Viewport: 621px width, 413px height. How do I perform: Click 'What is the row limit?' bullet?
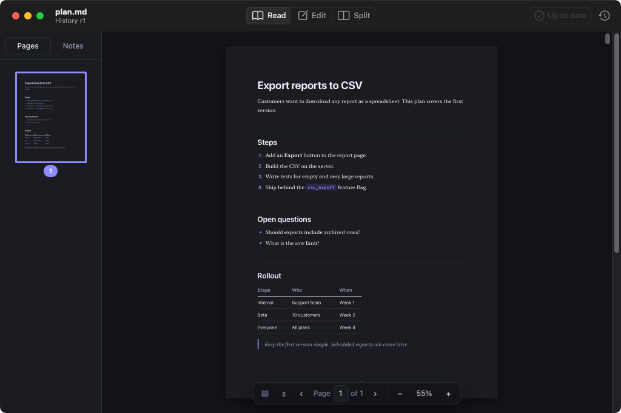pos(292,243)
